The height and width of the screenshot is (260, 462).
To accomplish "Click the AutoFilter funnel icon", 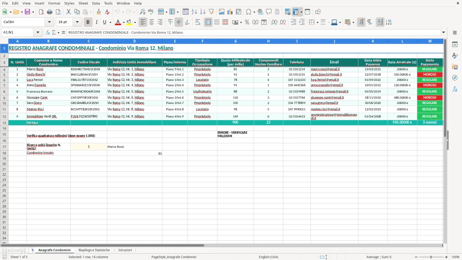I will tap(211, 12).
